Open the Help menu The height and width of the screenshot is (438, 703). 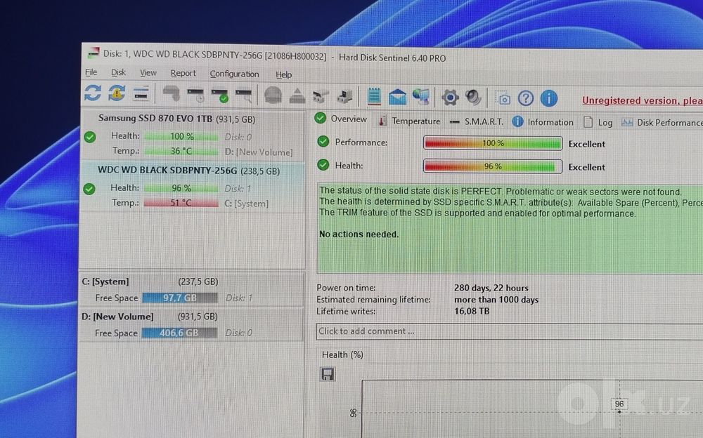coord(283,75)
